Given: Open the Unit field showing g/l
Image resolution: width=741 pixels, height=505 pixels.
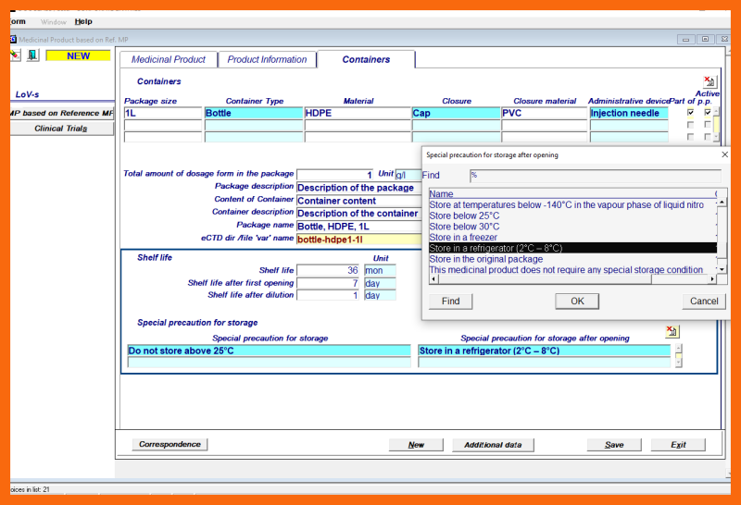Looking at the screenshot, I should click(x=408, y=175).
